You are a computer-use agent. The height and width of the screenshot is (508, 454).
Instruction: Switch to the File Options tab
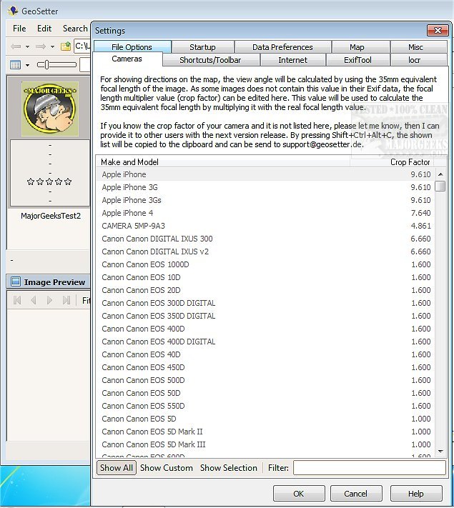132,47
